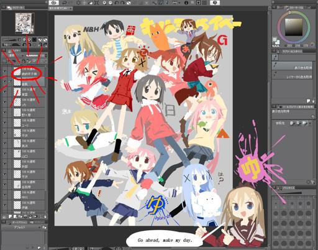Screen dimensions: 318x250
Task: Hide the topmost red-circled layer via eye
Action: click(x=4, y=72)
